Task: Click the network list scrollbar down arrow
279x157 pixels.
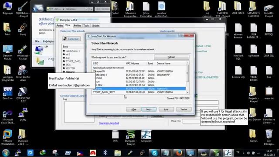Action: pos(187,93)
